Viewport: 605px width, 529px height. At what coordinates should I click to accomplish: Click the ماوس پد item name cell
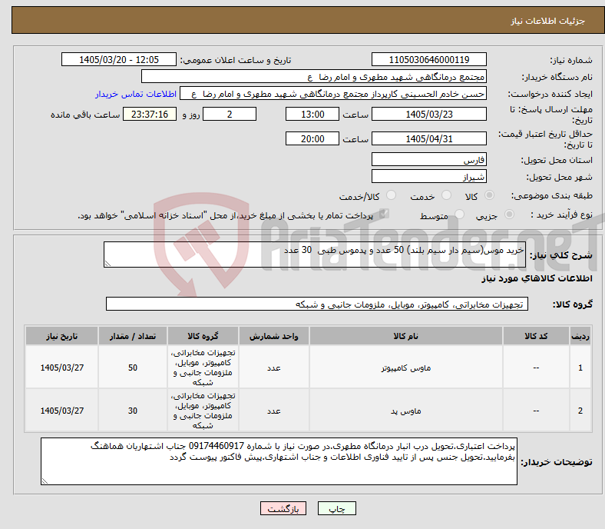tap(406, 411)
